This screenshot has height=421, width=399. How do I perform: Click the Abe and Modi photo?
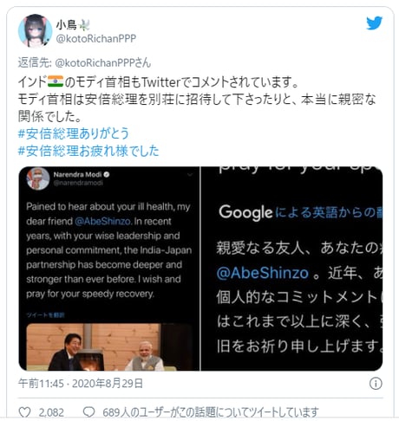tap(108, 347)
